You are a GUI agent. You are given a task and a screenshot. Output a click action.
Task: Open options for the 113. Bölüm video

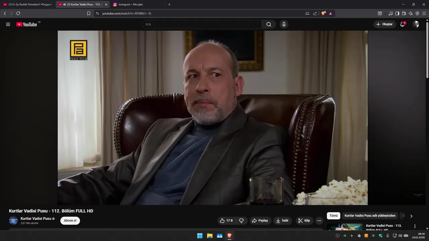pyautogui.click(x=415, y=226)
